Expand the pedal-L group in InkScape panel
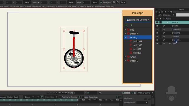The width and height of the screenshot is (189, 106). (125, 61)
